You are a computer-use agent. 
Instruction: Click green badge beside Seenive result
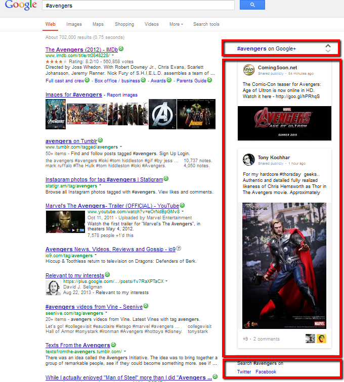(146, 306)
